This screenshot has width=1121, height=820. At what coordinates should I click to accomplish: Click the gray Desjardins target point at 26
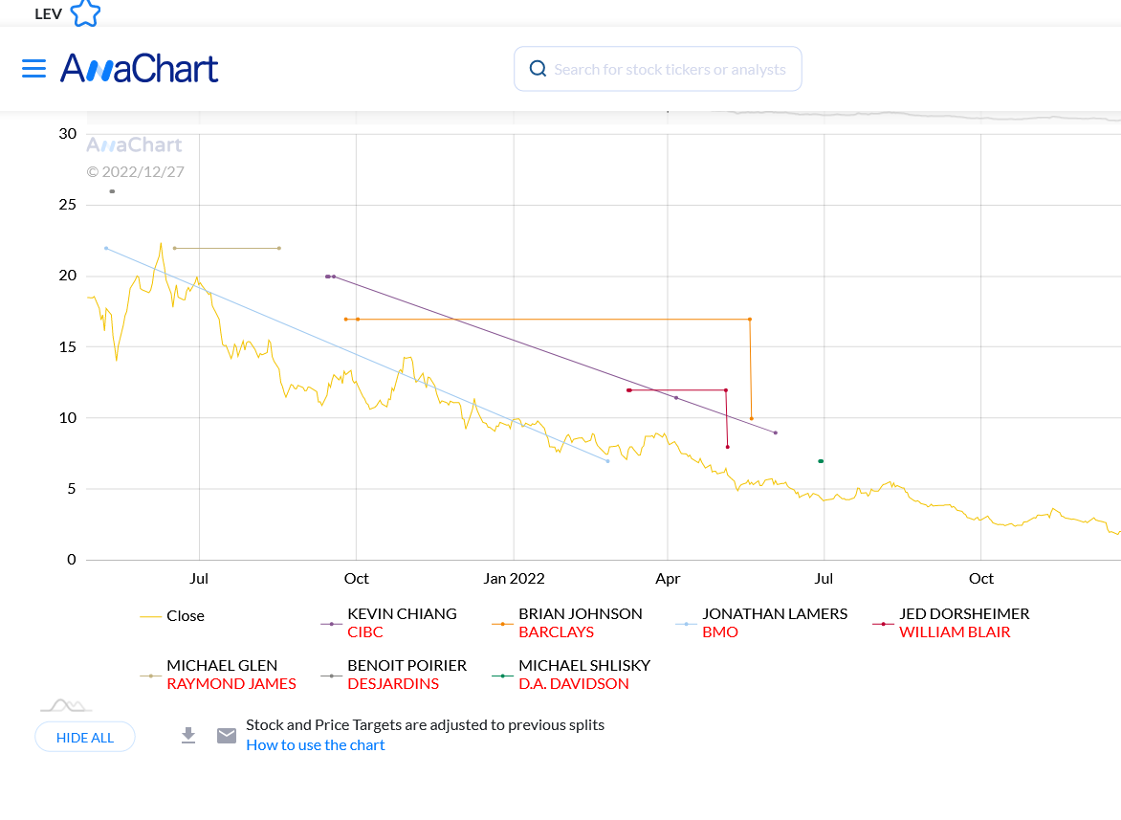point(112,191)
